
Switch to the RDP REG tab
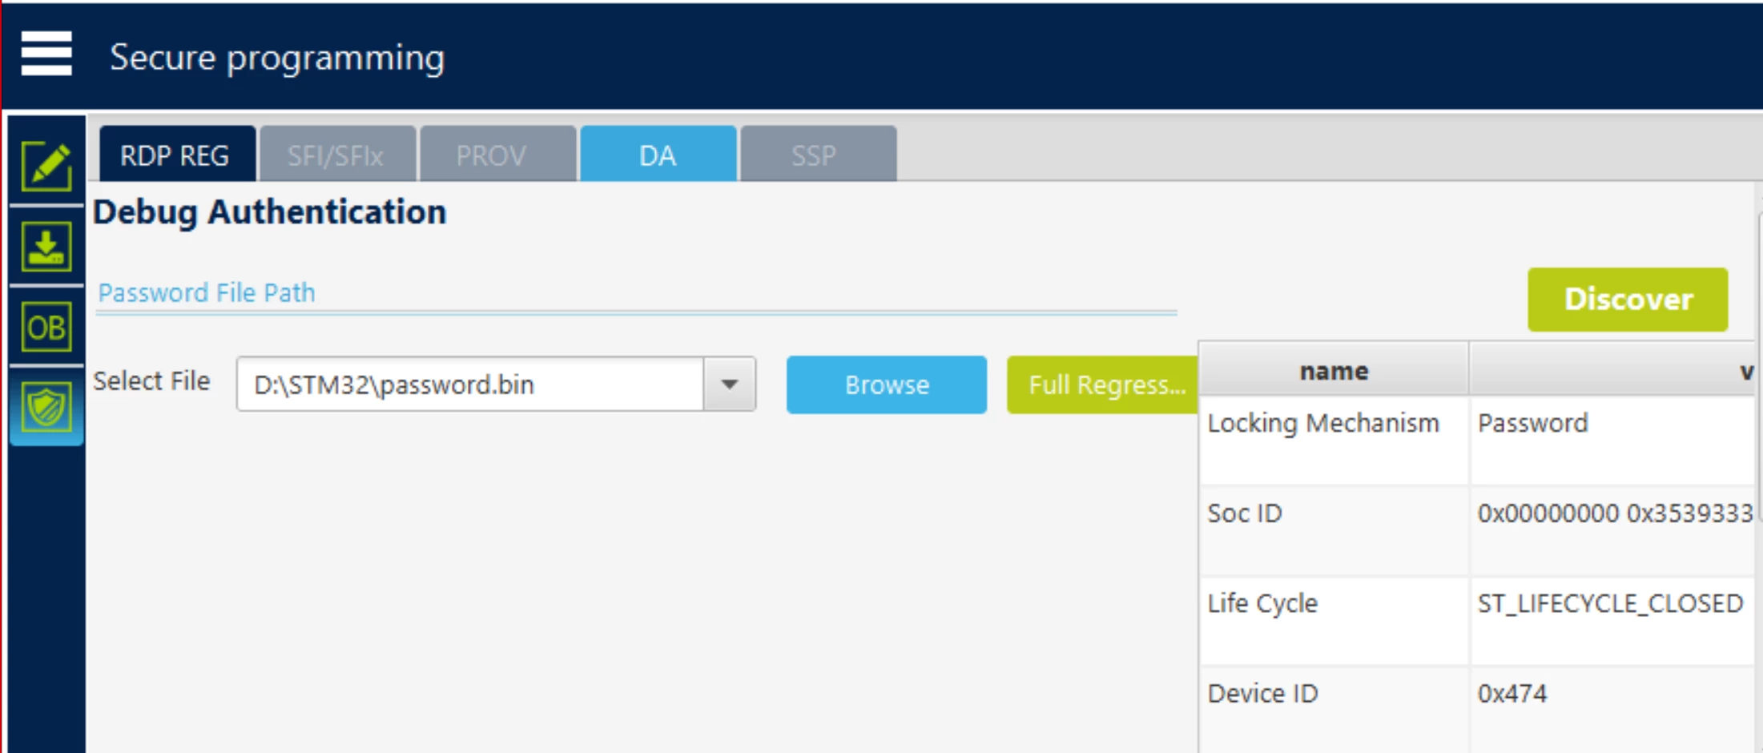[177, 154]
